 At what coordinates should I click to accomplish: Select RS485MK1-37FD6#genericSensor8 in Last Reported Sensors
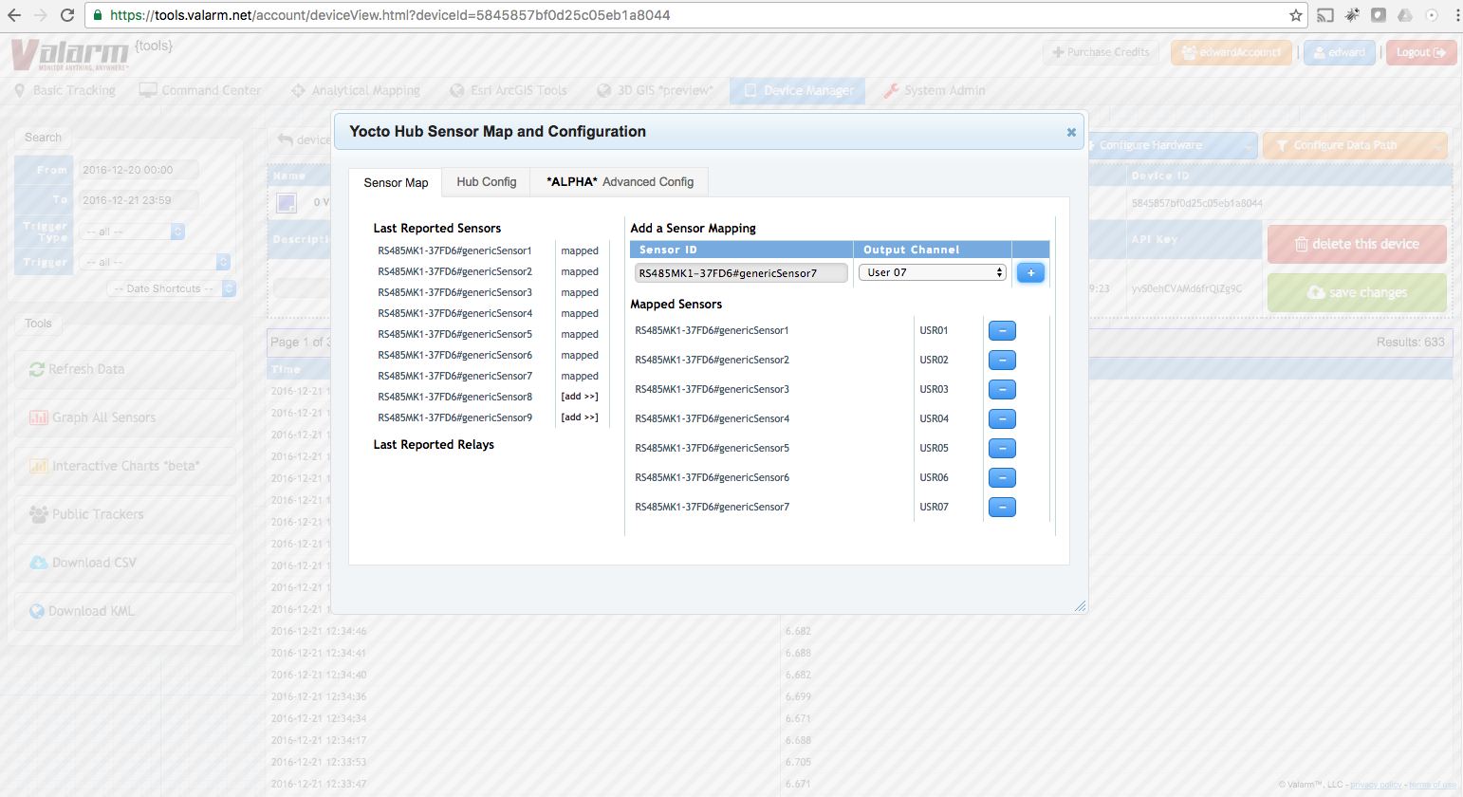(x=455, y=397)
